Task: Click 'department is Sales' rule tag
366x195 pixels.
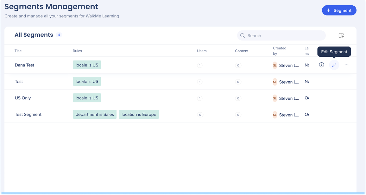Action: pos(95,114)
